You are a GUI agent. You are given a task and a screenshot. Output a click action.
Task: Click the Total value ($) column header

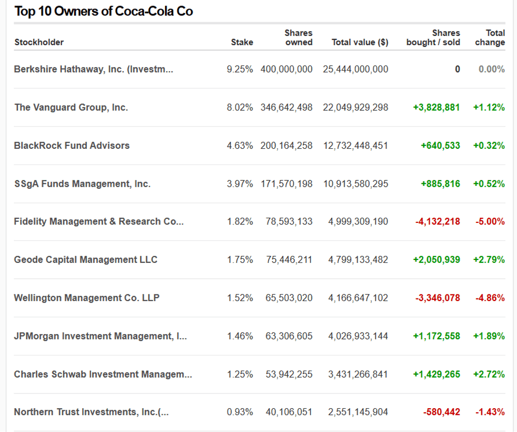(360, 42)
